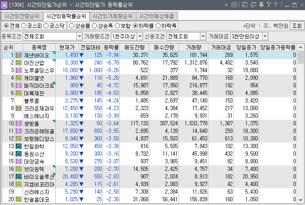Click the badge icon next to 케이엘넷
305x205 pixels.
[x=19, y=78]
